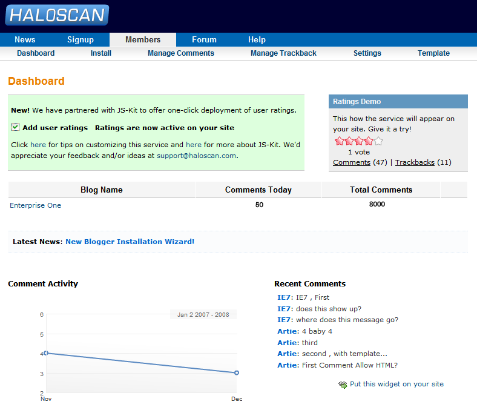
Task: Select the third rating star
Action: click(x=359, y=141)
